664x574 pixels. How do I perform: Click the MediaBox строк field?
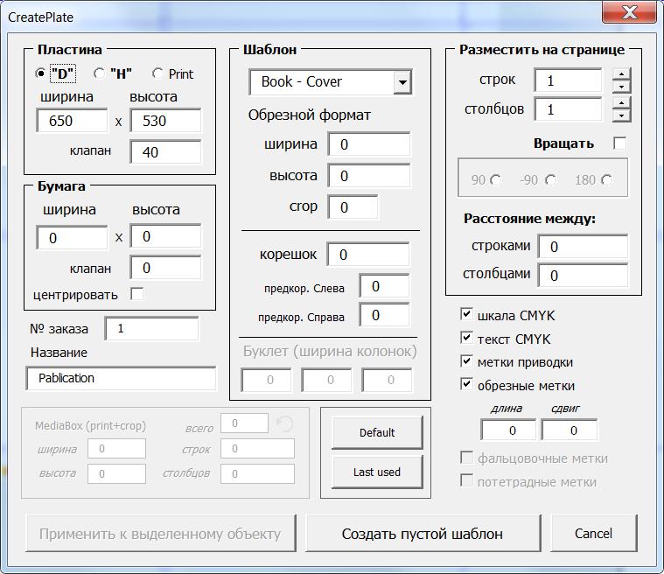[x=257, y=449]
